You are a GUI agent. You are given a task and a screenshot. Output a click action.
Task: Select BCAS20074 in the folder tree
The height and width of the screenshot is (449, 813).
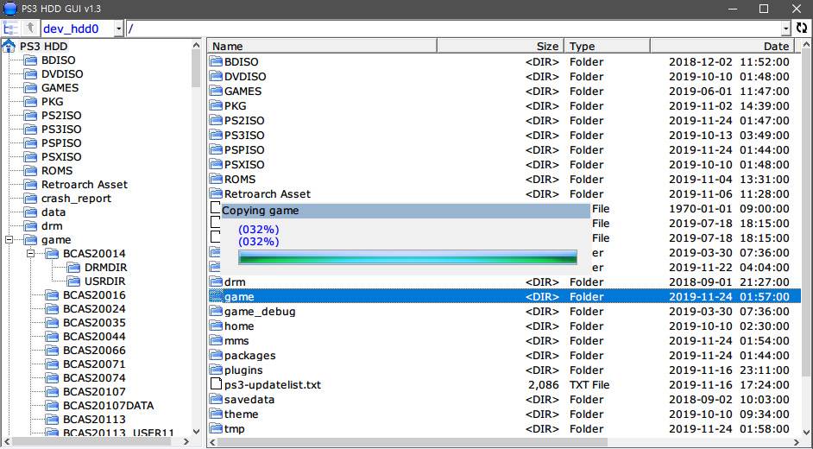(x=94, y=378)
